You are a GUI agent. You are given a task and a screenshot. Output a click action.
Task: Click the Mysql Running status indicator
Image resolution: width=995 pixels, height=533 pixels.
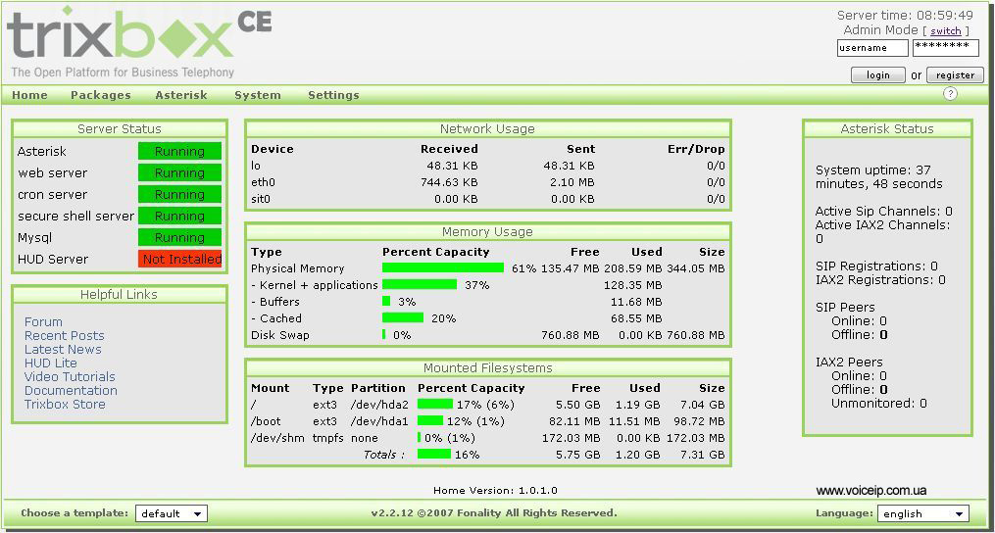click(179, 237)
